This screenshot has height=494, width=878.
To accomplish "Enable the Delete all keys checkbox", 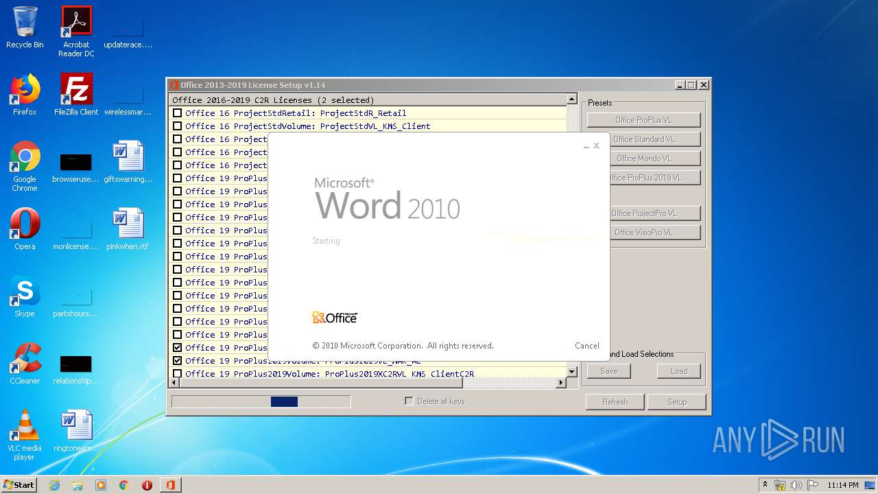I will (x=409, y=401).
